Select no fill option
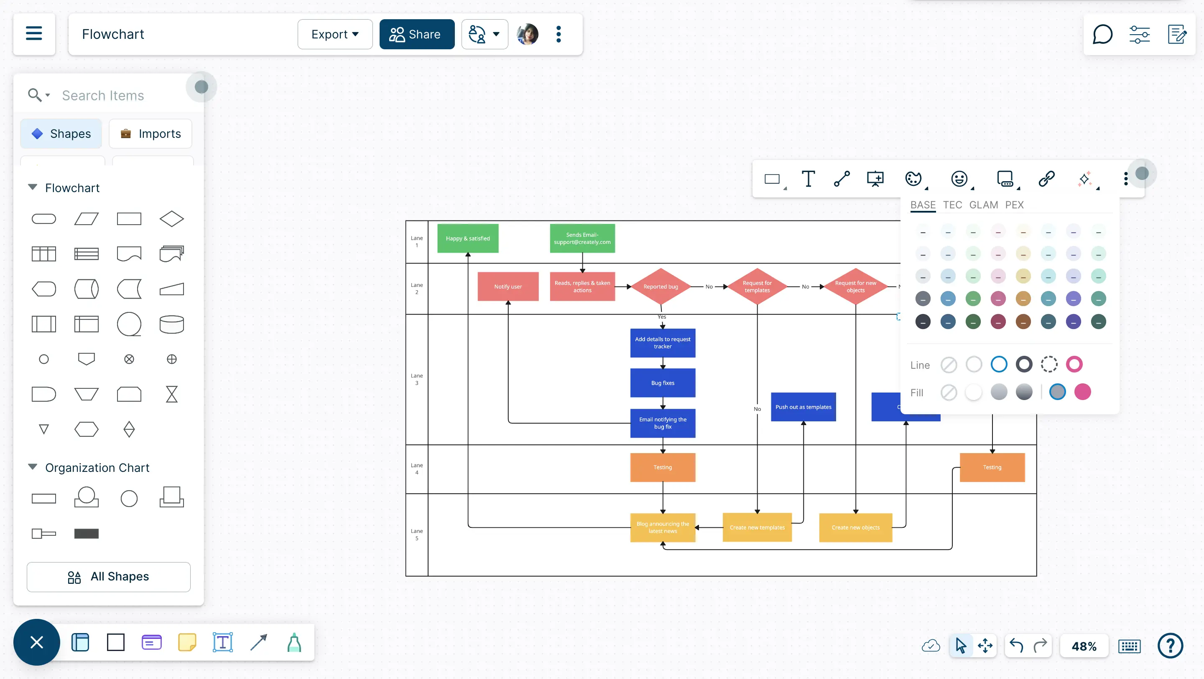Screen dimensions: 1204x679 tap(948, 392)
